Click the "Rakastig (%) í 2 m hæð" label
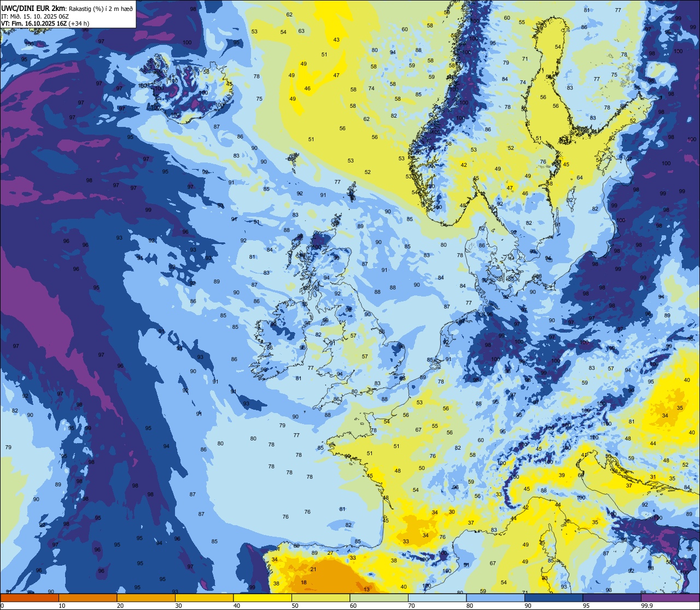 tap(101, 9)
